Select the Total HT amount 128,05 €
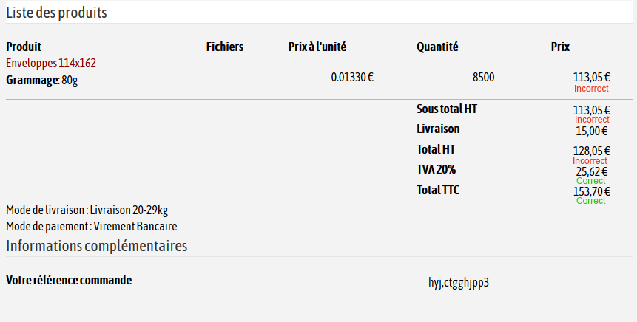The width and height of the screenshot is (637, 322). point(591,151)
